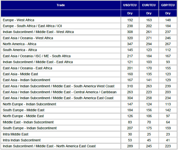Click GBP value 41 for Intra Indian Subcontinent

tap(168, 140)
